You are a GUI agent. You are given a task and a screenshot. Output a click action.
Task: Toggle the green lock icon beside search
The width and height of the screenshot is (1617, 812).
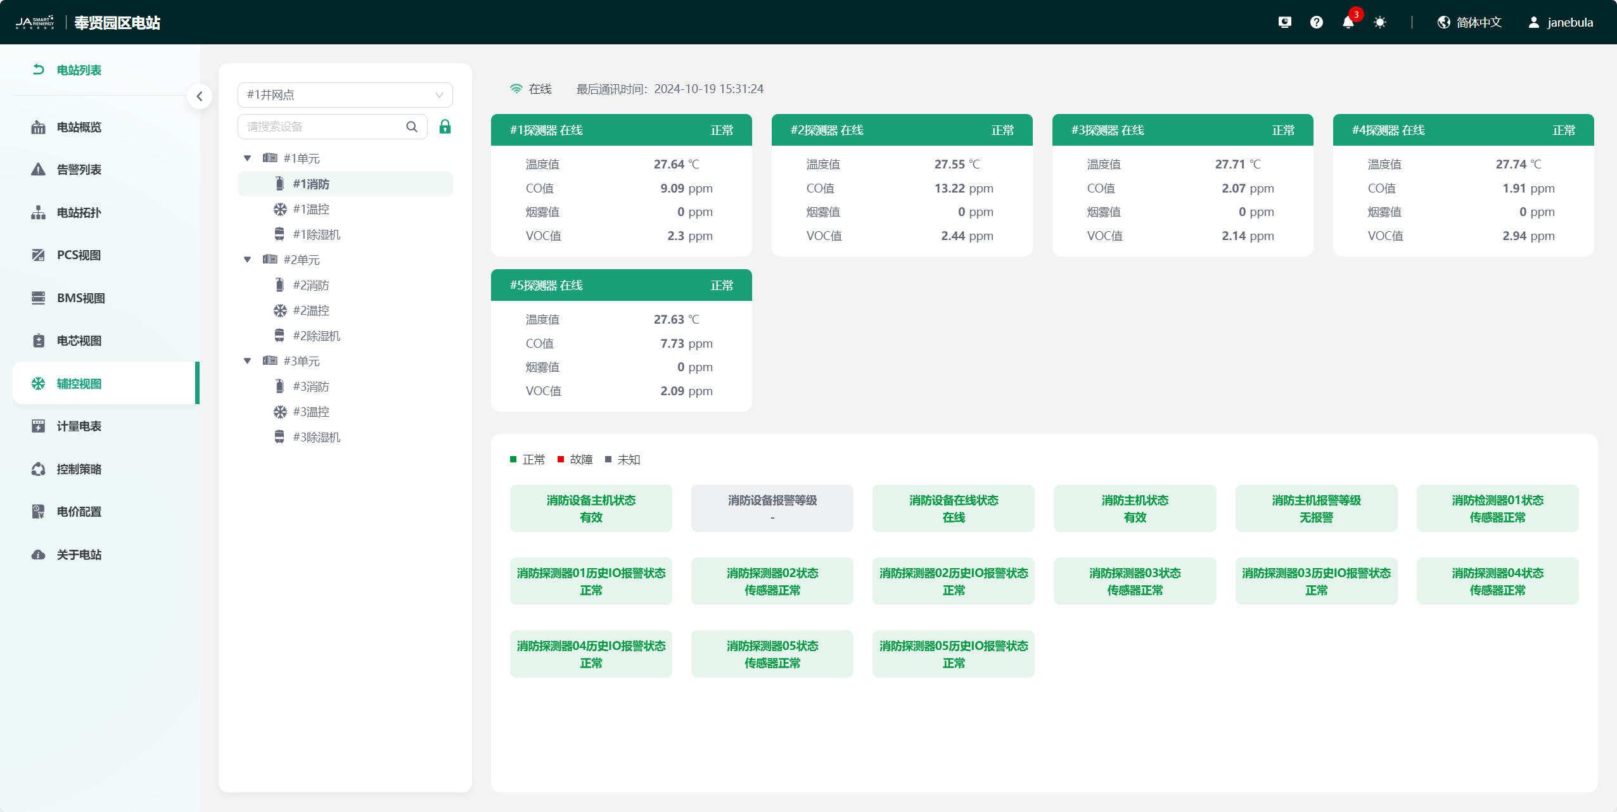click(x=445, y=127)
